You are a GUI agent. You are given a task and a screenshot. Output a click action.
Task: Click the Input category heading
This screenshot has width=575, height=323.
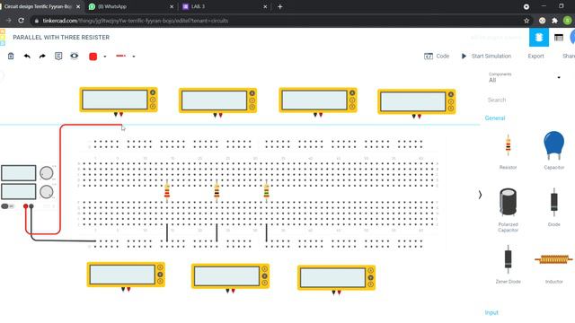pos(491,312)
